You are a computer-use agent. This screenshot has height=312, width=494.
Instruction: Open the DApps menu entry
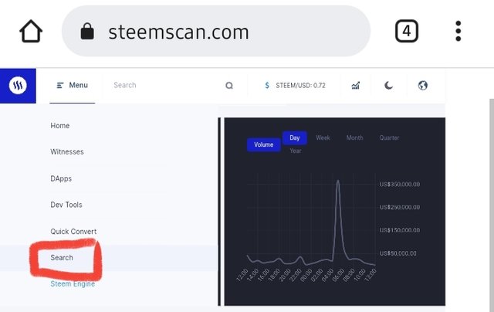[x=61, y=178]
